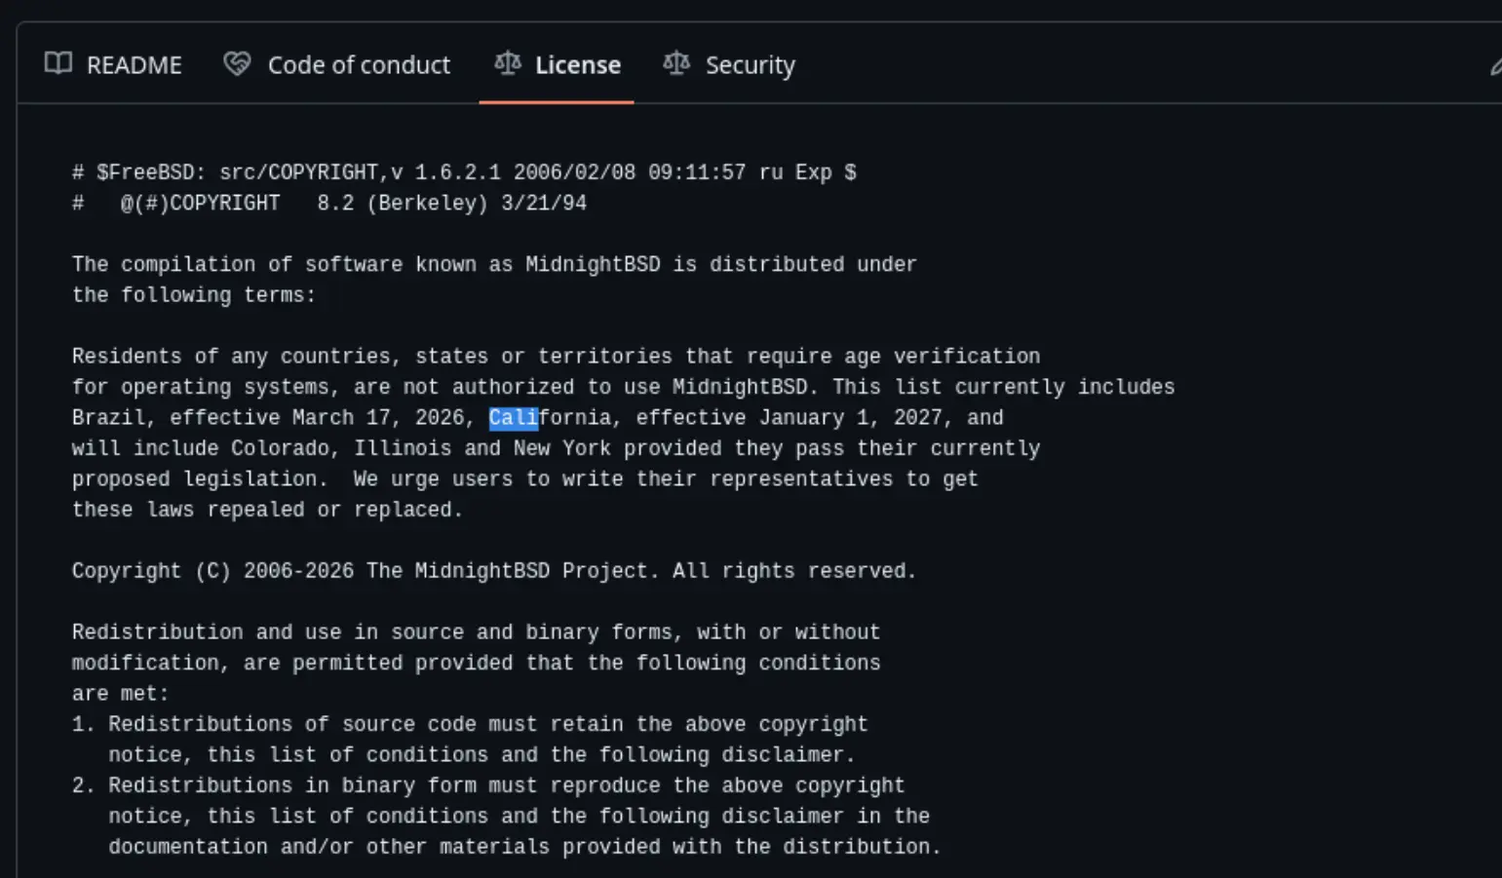Click item 1 about source code redistribution
Image resolution: width=1502 pixels, height=878 pixels.
(469, 723)
